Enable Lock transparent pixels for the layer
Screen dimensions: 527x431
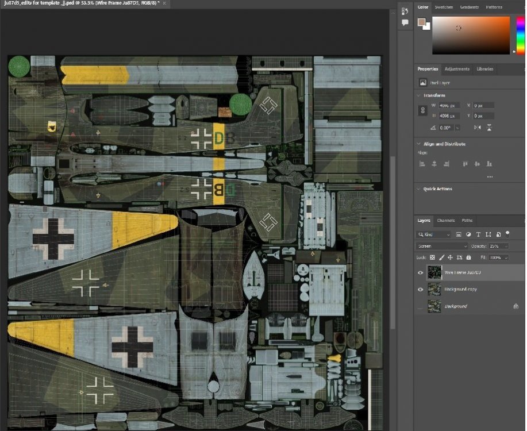point(433,257)
